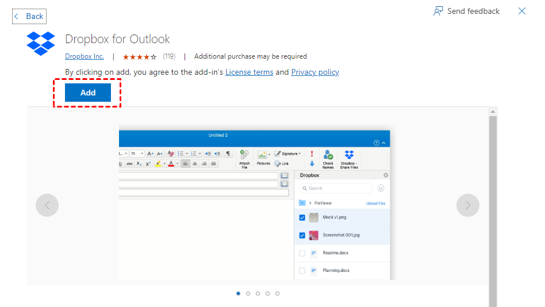Click the decrease indent icon
Image resolution: width=545 pixels, height=307 pixels.
tap(208, 153)
